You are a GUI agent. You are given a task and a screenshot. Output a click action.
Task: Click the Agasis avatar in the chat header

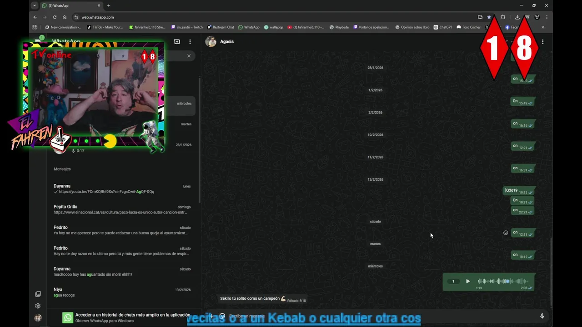(x=211, y=42)
